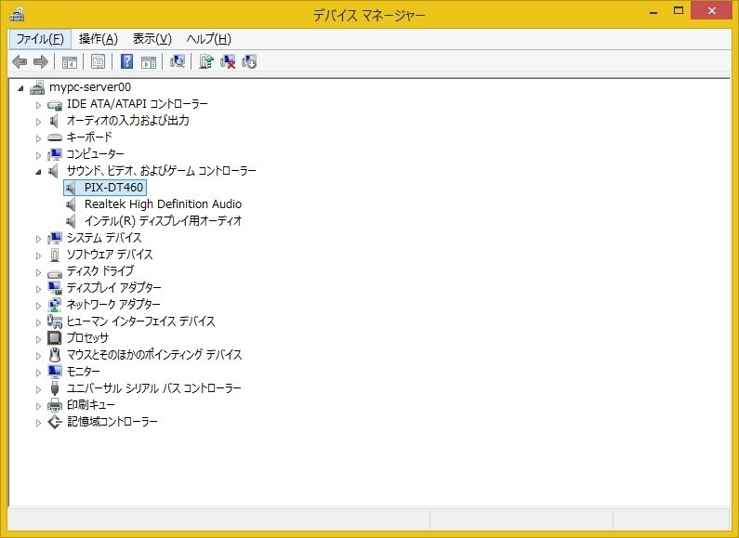The height and width of the screenshot is (538, 739).
Task: Toggle the action pane toolbar icon
Action: click(149, 61)
